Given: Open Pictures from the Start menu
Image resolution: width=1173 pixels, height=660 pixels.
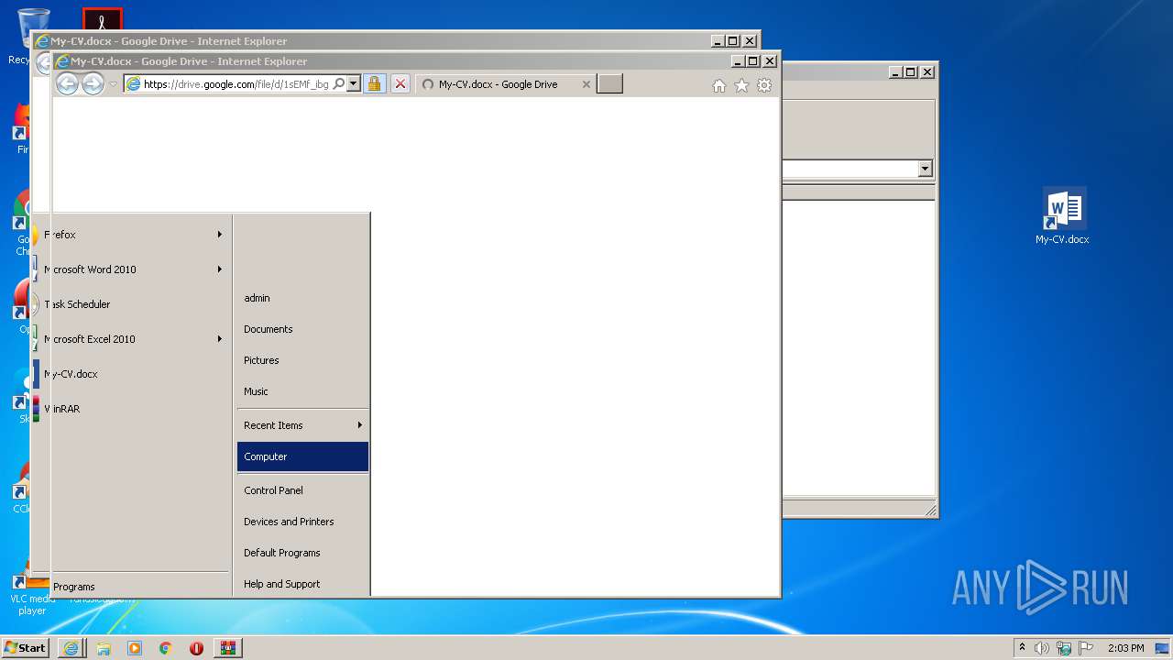Looking at the screenshot, I should tap(302, 360).
